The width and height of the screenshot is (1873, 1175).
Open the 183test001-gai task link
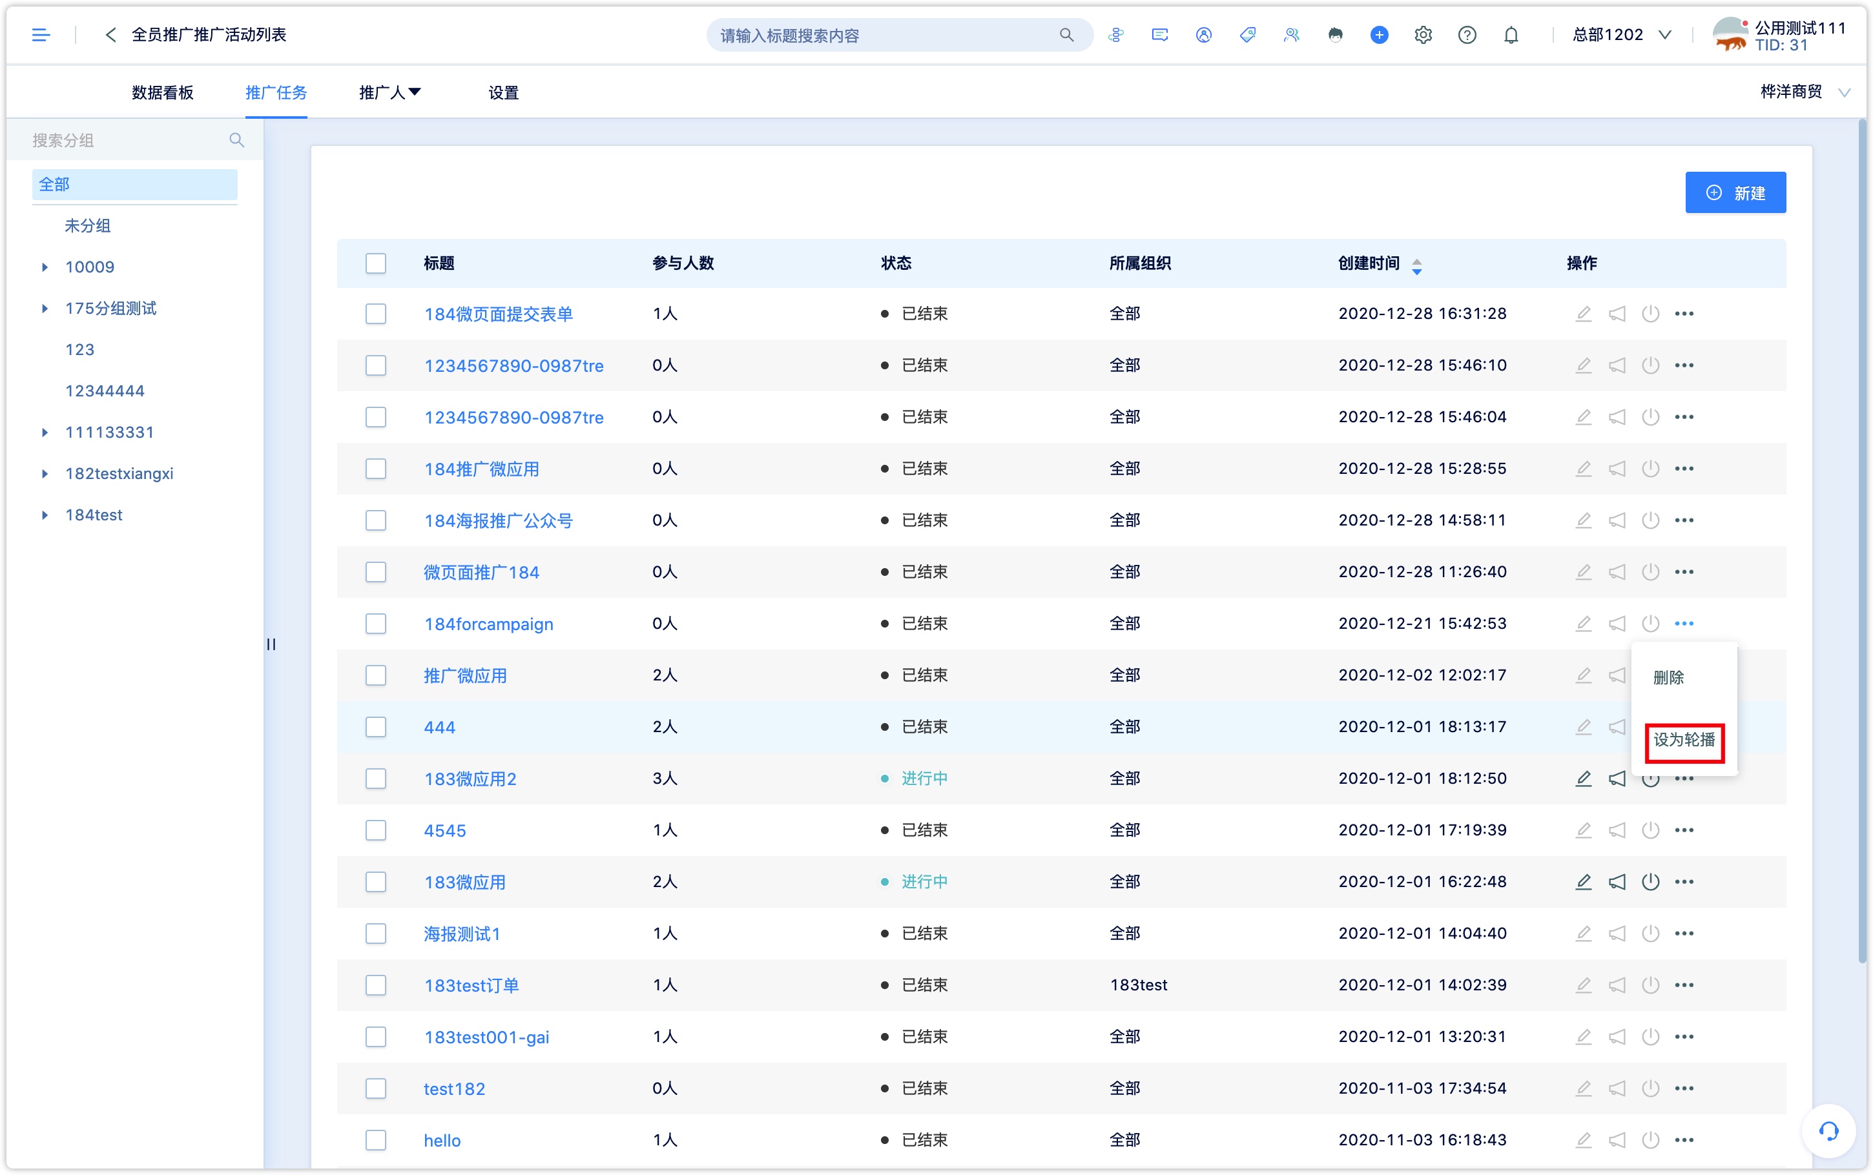pos(486,1037)
